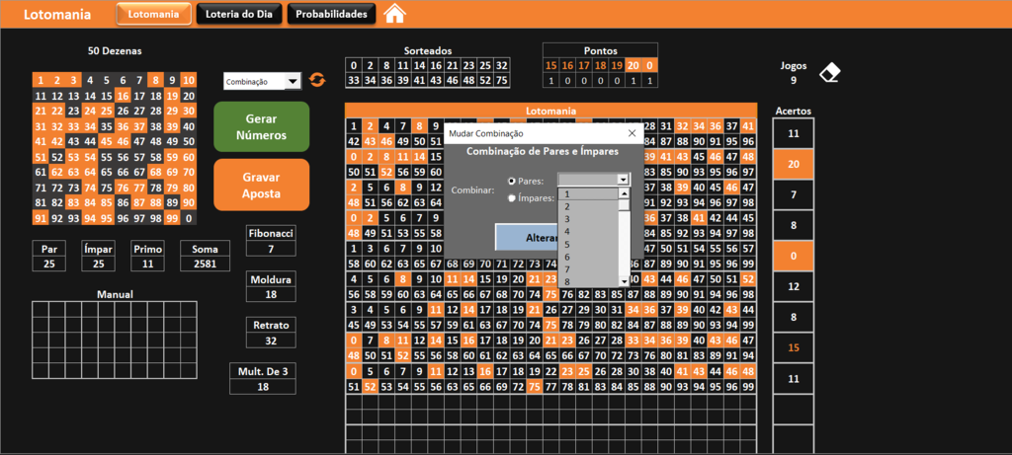Close the Mudar Combinação dialog
Image resolution: width=1012 pixels, height=455 pixels.
[632, 133]
